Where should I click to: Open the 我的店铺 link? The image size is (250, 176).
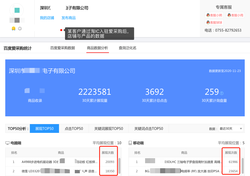46,18
